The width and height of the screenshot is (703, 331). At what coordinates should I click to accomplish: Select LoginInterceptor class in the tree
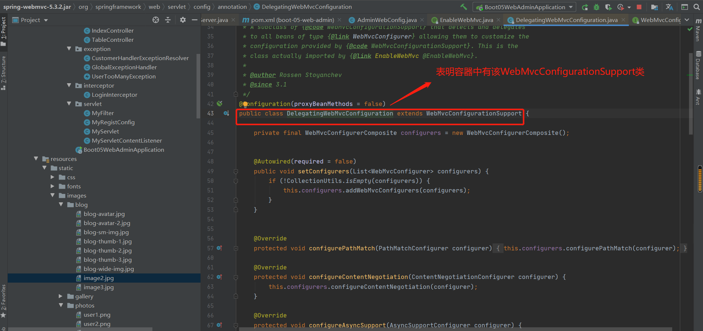coord(114,95)
